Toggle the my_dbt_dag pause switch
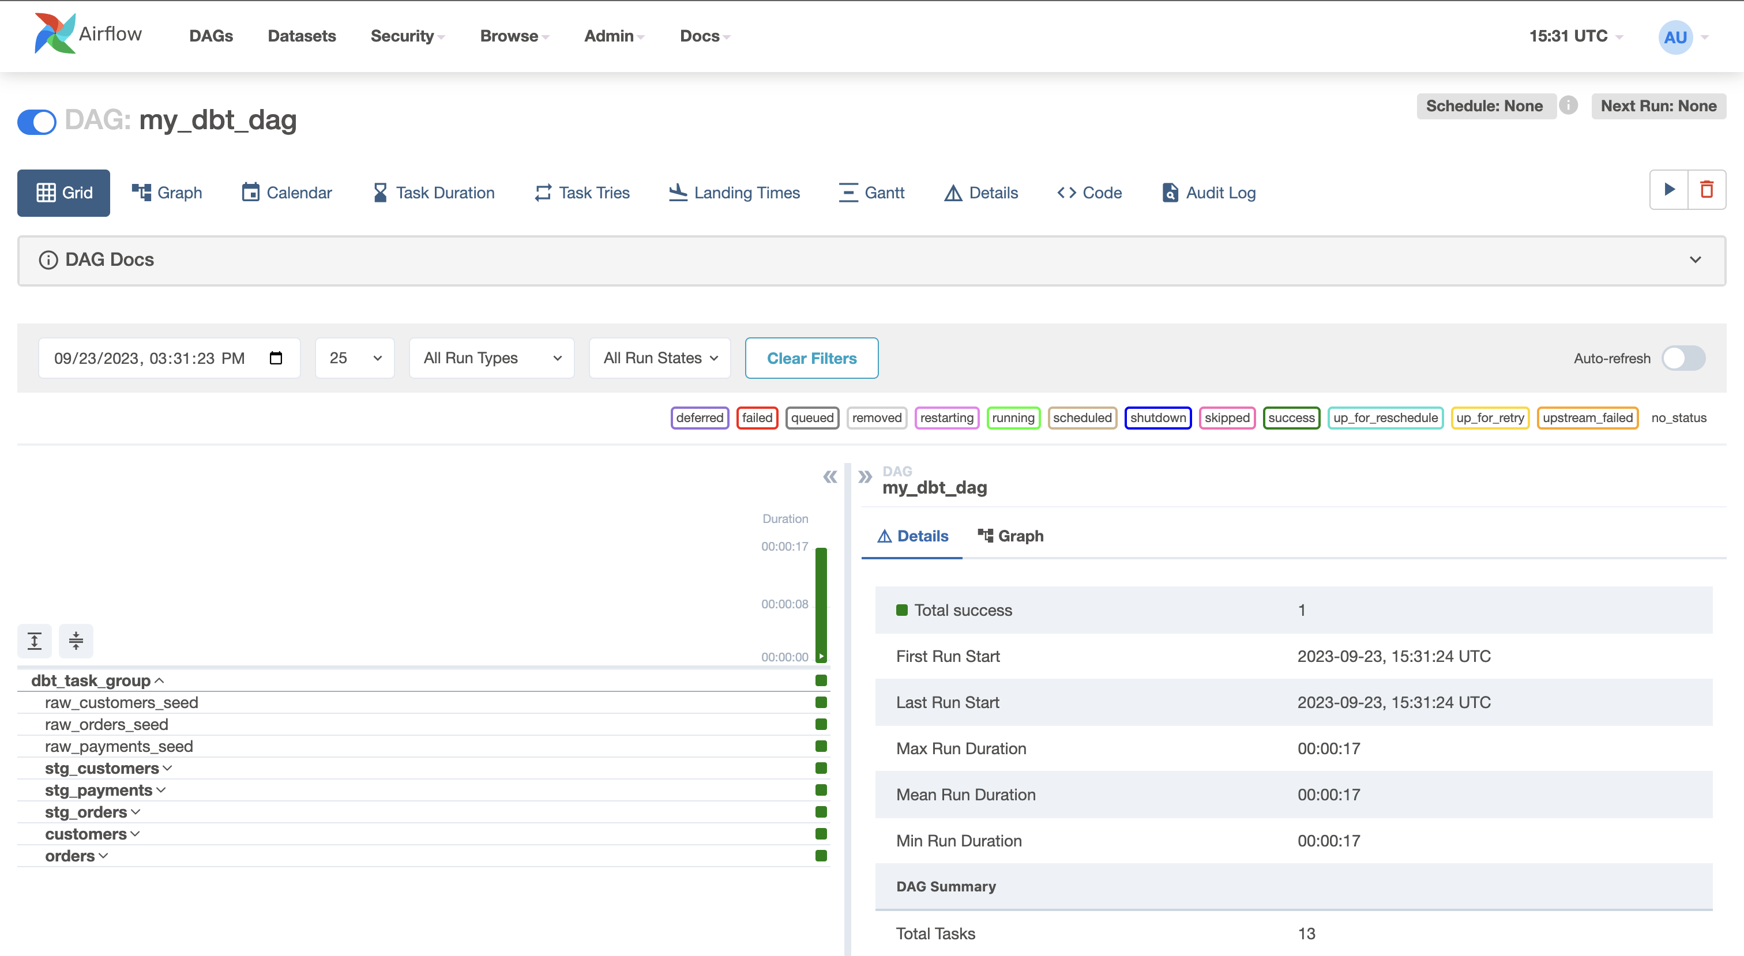This screenshot has height=956, width=1744. (x=36, y=122)
